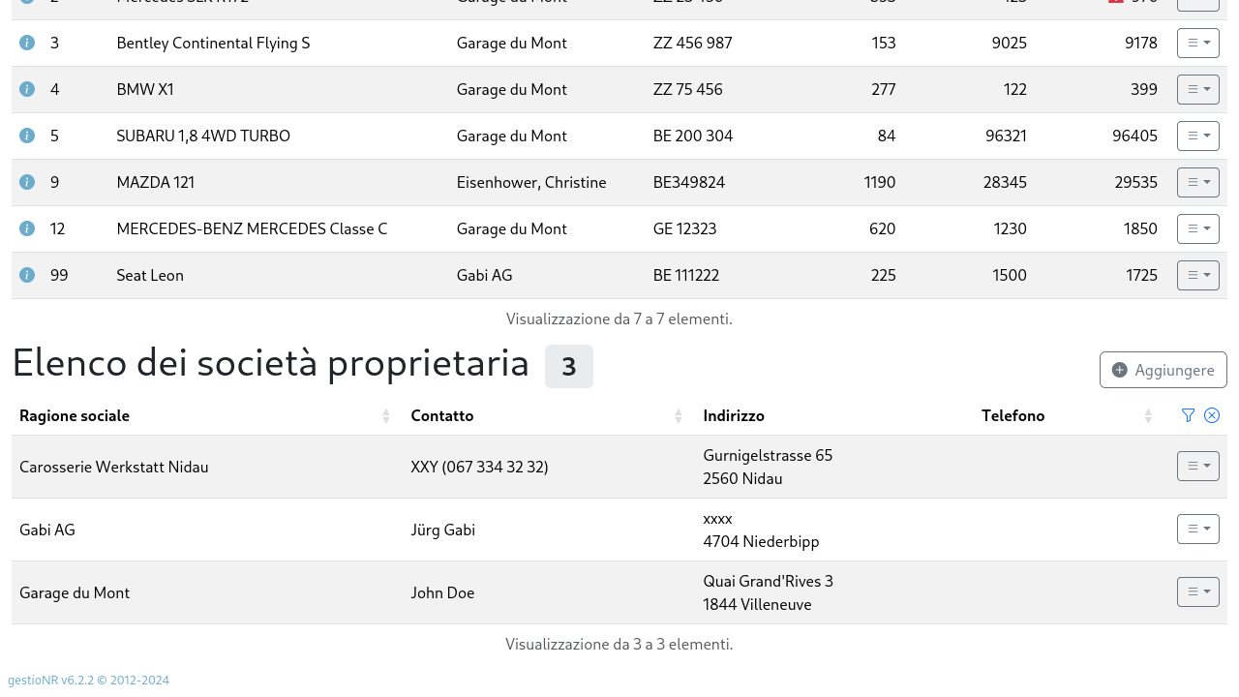Open info icon for Bentley Continental row
The image size is (1239, 697).
click(x=27, y=43)
